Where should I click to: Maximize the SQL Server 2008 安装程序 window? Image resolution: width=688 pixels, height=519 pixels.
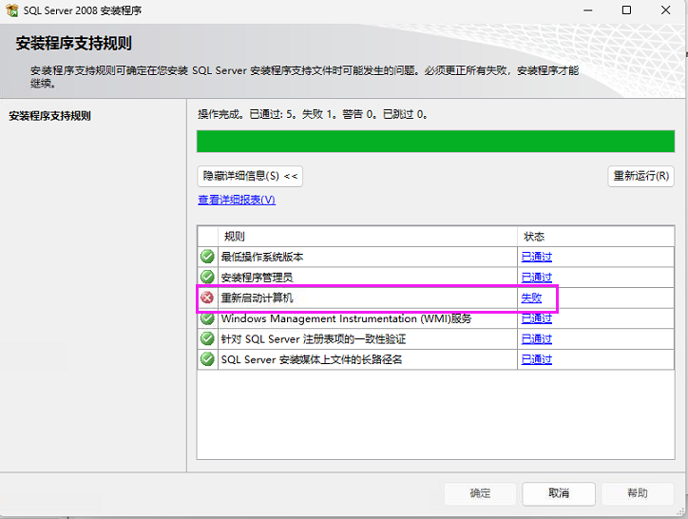[x=626, y=10]
